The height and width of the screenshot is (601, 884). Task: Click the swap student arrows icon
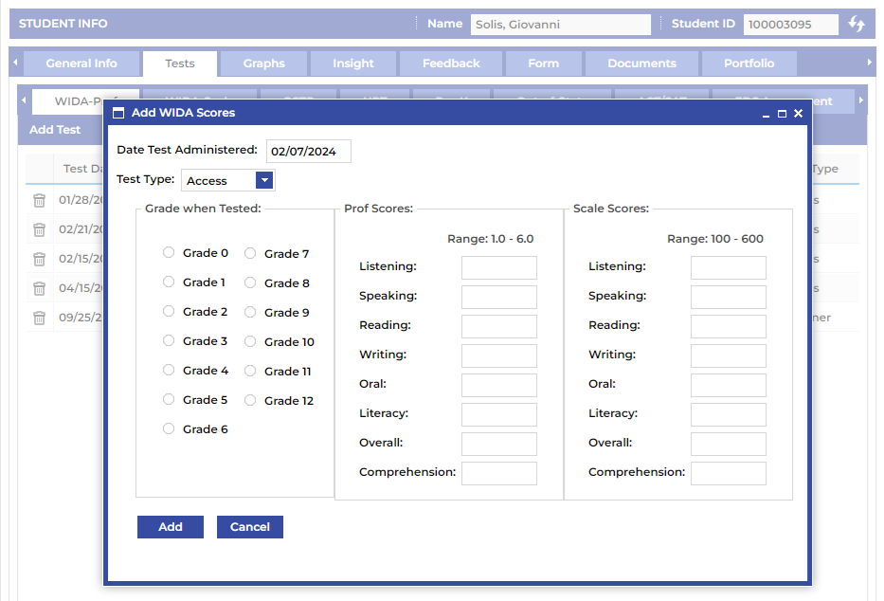tap(857, 24)
